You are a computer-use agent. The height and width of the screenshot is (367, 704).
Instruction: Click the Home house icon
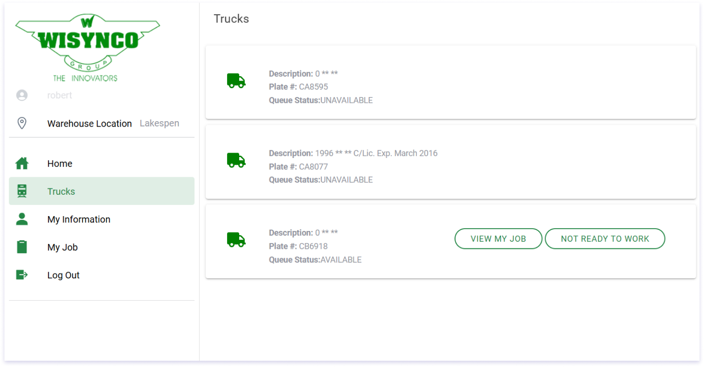click(x=22, y=163)
